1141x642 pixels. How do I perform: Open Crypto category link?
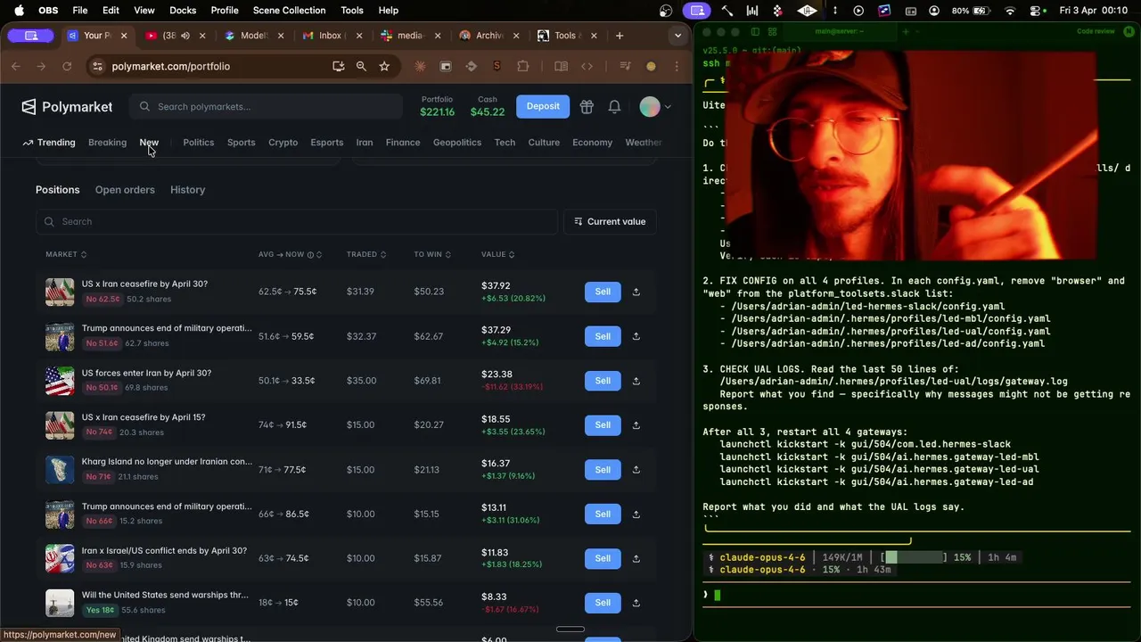click(283, 143)
